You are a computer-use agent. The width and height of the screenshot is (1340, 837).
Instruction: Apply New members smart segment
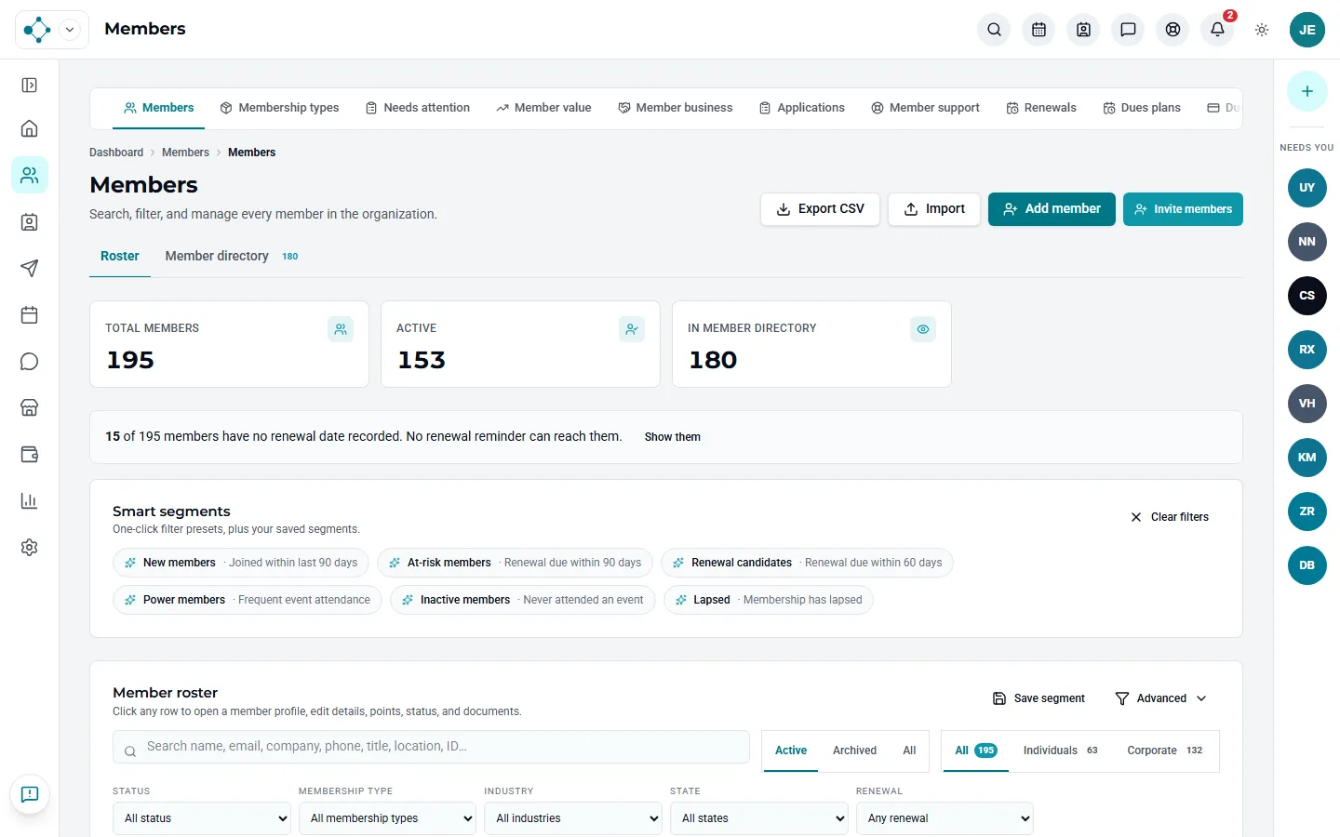(x=241, y=563)
